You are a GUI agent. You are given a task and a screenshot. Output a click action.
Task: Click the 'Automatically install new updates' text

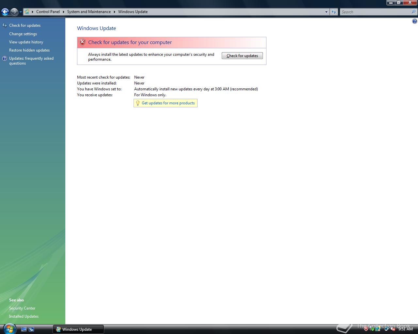click(x=196, y=89)
